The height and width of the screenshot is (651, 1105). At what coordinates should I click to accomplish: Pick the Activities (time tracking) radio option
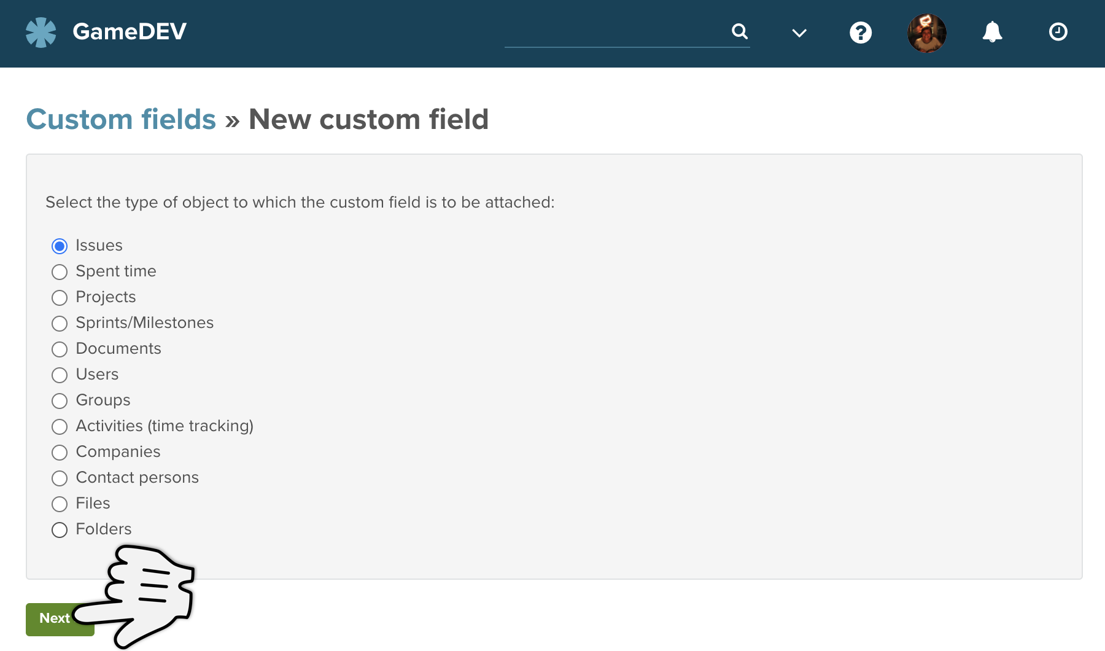[x=60, y=427]
